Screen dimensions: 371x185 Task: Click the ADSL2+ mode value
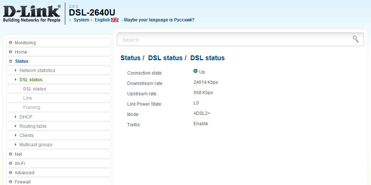202,113
